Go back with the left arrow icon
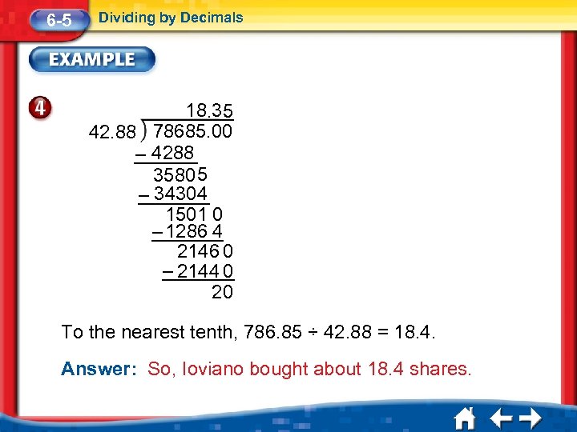This screenshot has width=577, height=432. (501, 418)
